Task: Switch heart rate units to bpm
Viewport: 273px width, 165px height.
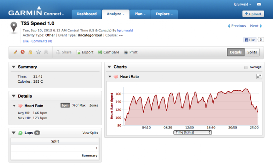Action: tap(65, 105)
